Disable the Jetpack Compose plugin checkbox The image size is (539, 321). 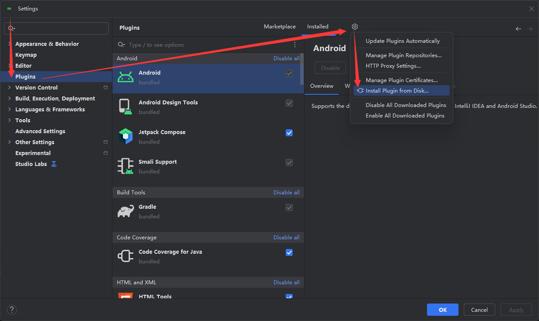[x=289, y=133]
